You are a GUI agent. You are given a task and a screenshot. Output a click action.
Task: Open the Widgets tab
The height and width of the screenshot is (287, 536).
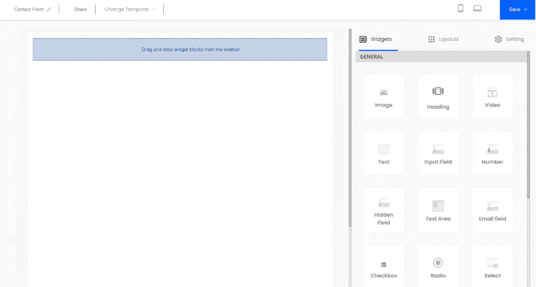[x=376, y=39]
